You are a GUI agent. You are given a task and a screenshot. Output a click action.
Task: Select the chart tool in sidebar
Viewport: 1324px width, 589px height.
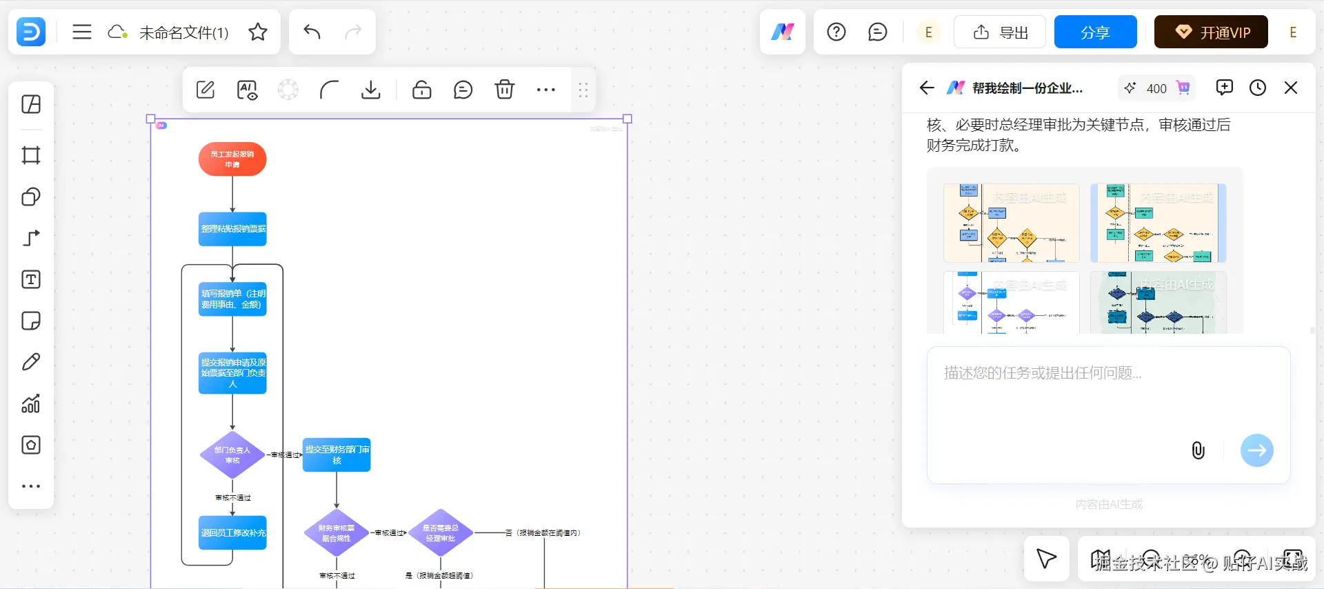coord(31,403)
